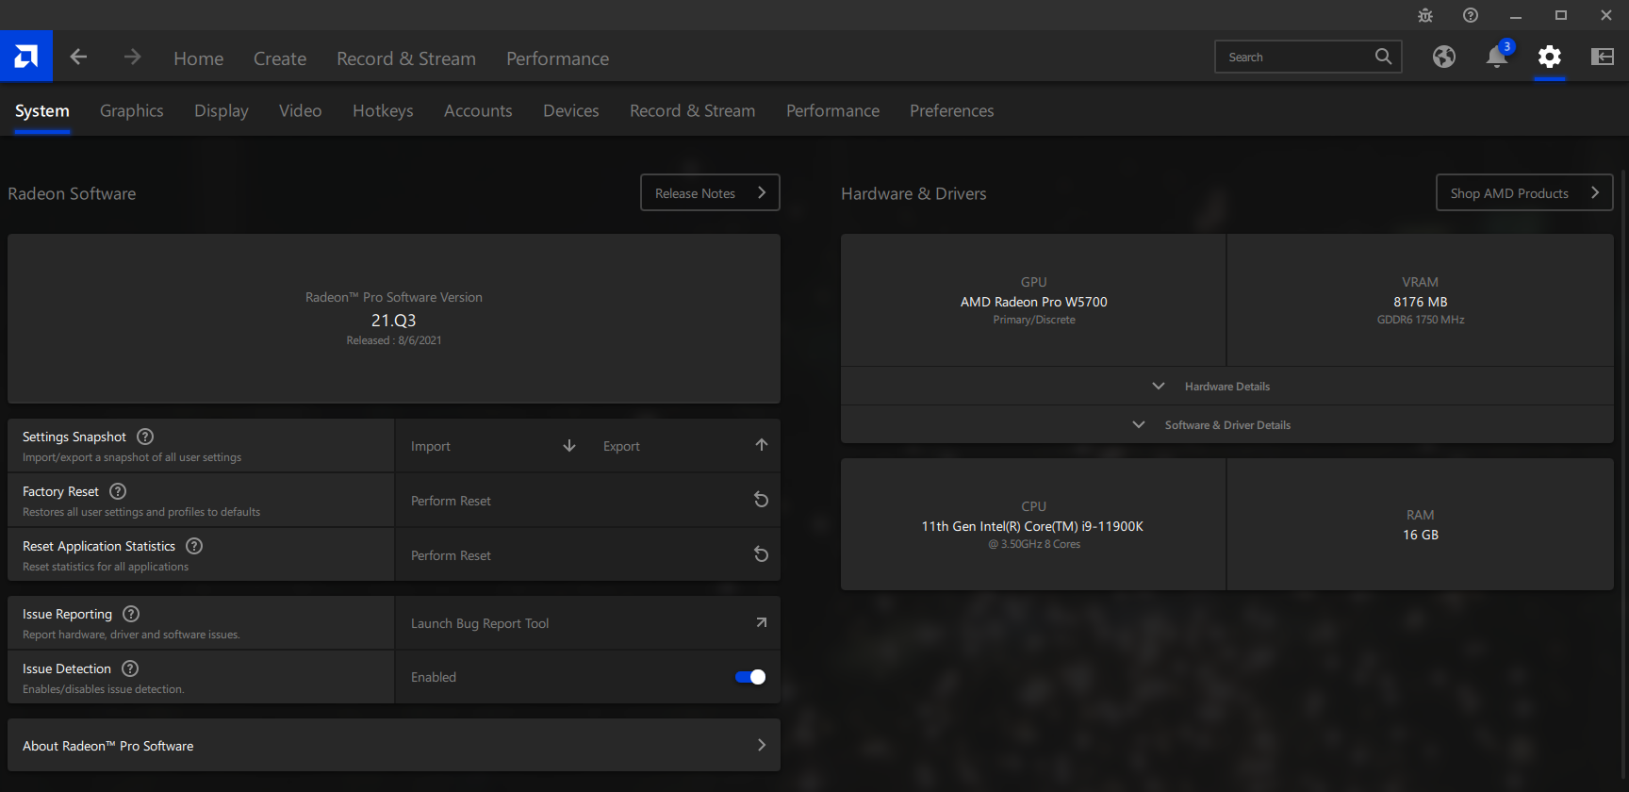Expand Software & Driver Details section
Viewport: 1629px width, 792px height.
coord(1226,425)
